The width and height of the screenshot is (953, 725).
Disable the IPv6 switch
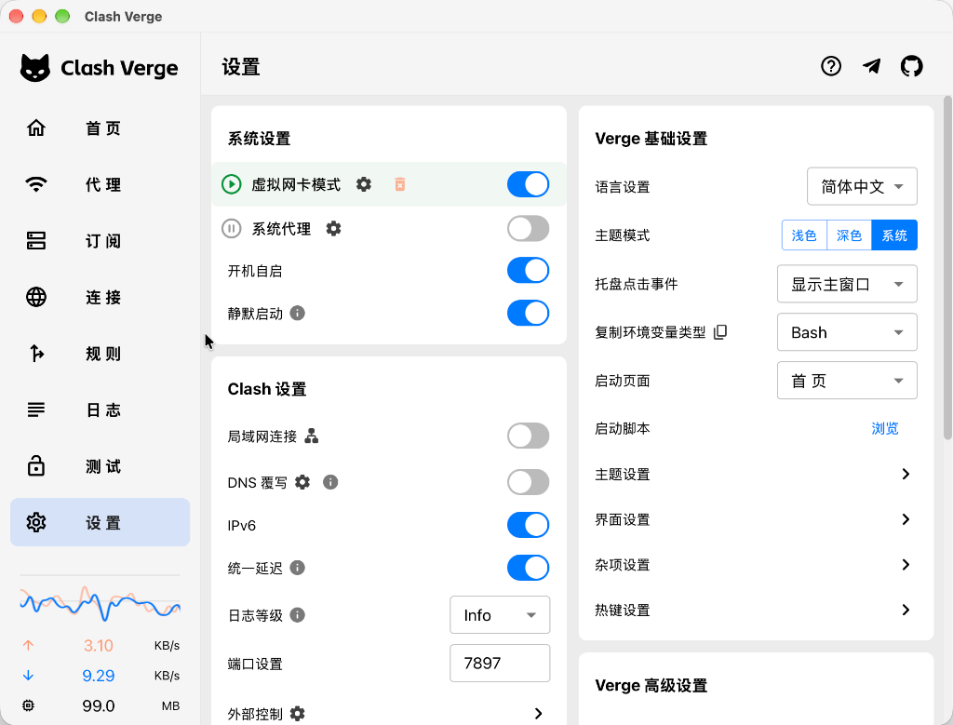529,525
